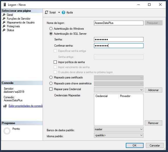The height and width of the screenshot is (152, 168).
Task: Select Autenticação do SQL Server radio button
Action: [51, 34]
